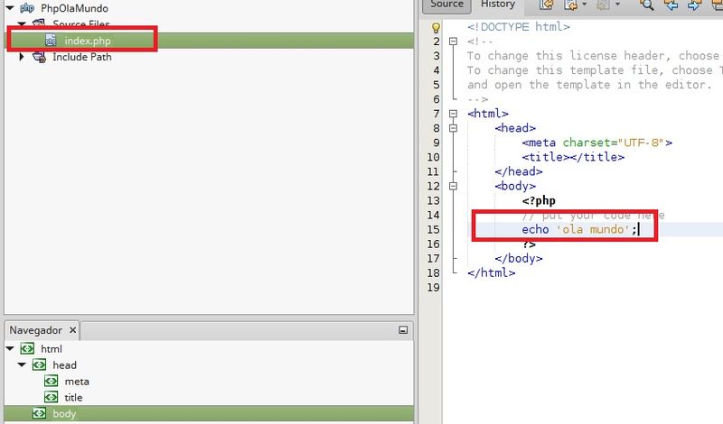Image resolution: width=723 pixels, height=424 pixels.
Task: Click the closing </body> tag in code
Action: coord(519,258)
